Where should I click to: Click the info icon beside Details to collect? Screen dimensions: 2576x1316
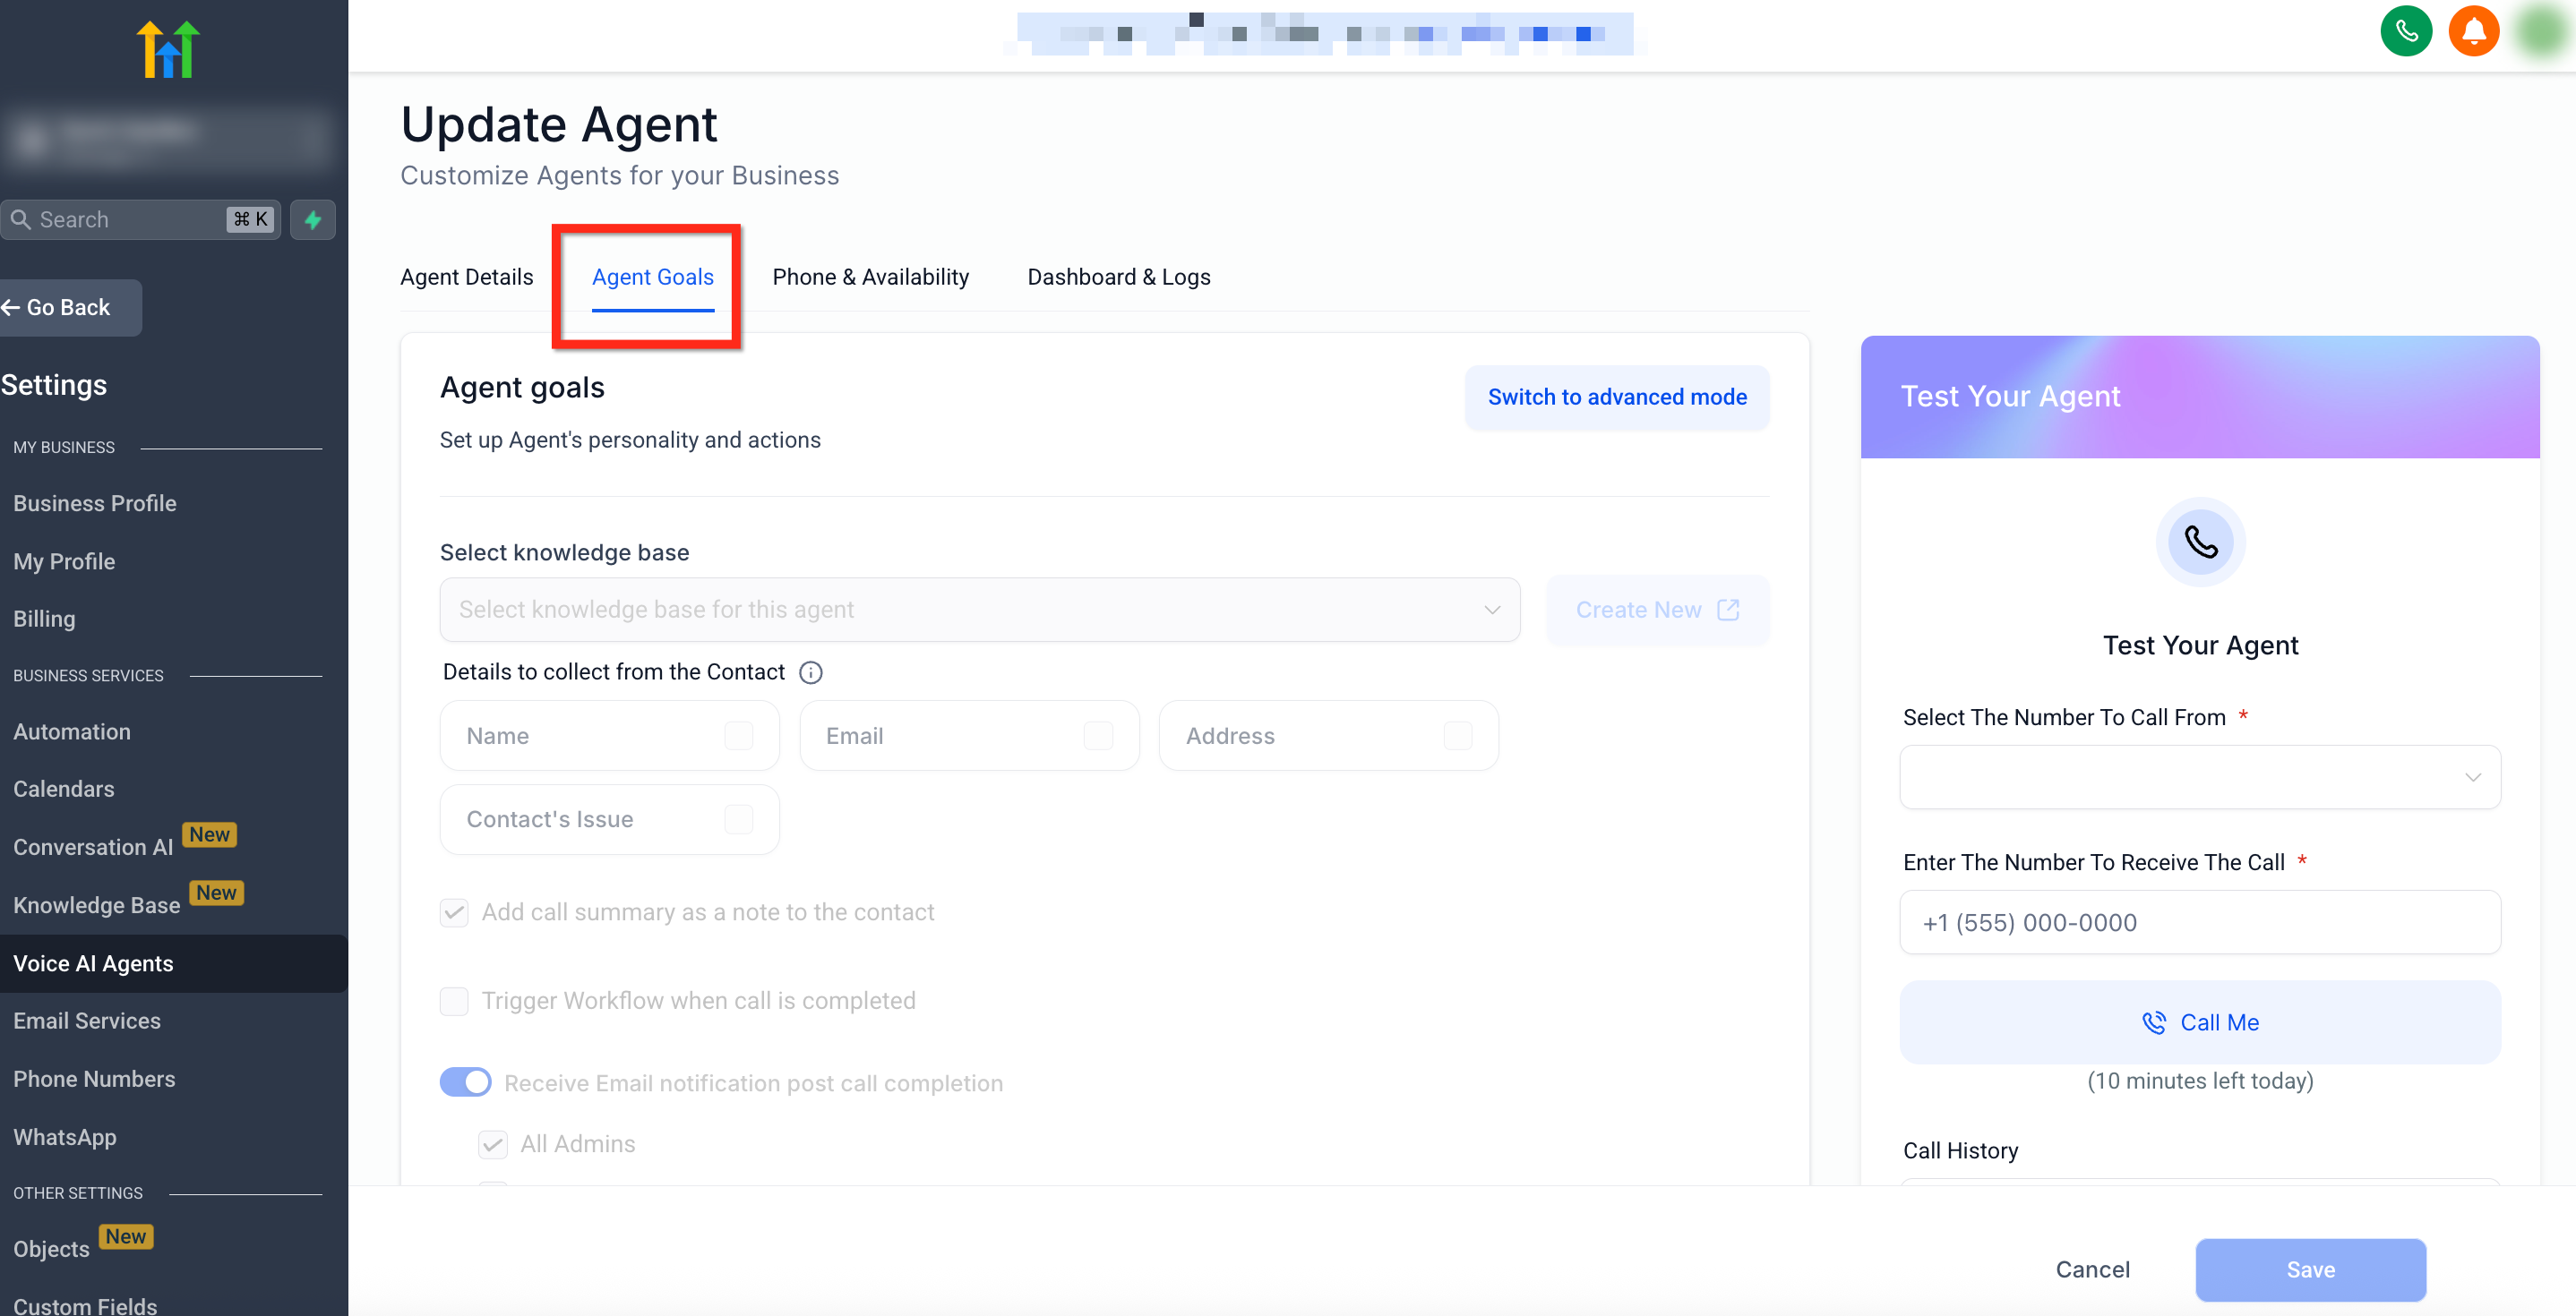(811, 672)
